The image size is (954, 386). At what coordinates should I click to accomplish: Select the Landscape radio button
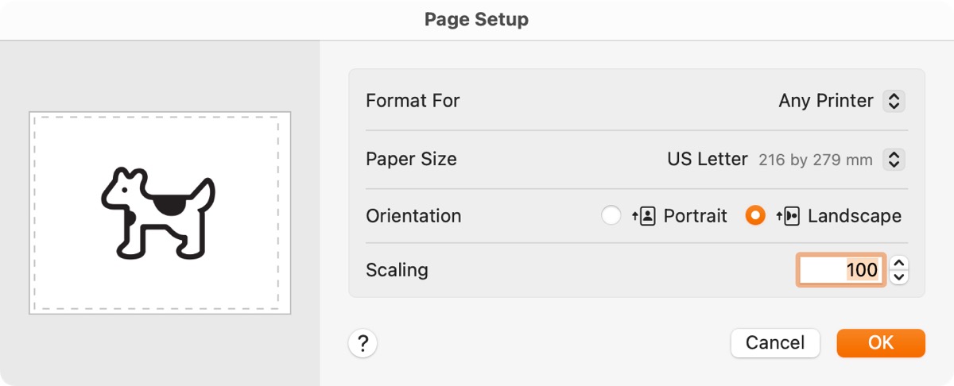[x=755, y=216]
